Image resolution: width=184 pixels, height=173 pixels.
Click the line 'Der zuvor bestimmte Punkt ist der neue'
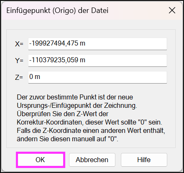[75, 97]
